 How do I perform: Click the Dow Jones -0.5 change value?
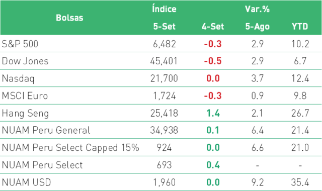tap(213, 61)
